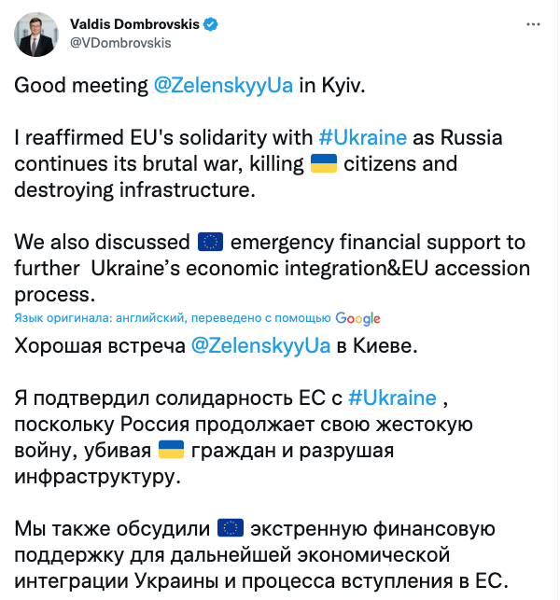Click the "Мы также обсудили" paragraph text

click(112, 529)
